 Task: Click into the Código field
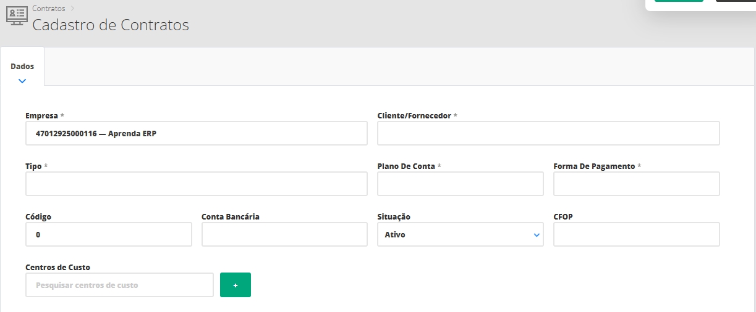(108, 234)
